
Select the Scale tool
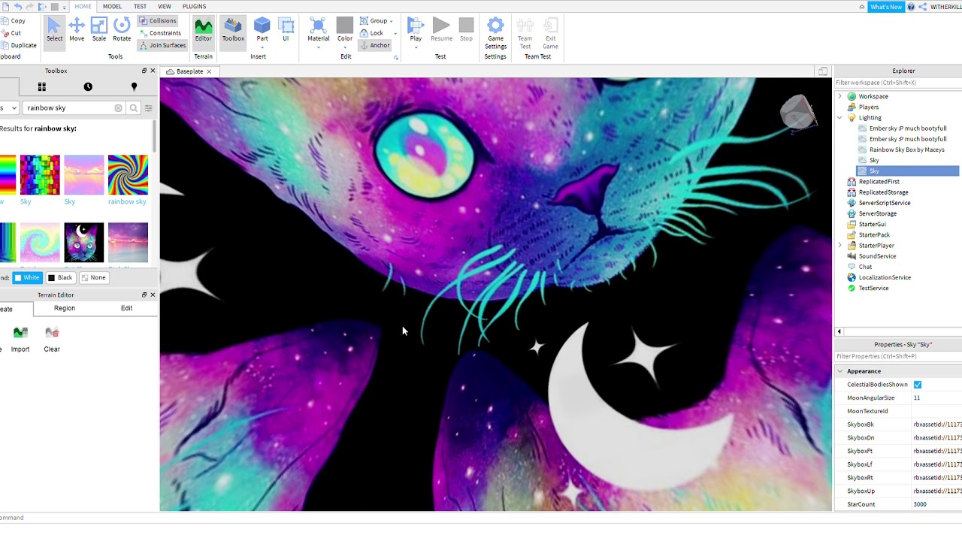coord(99,30)
